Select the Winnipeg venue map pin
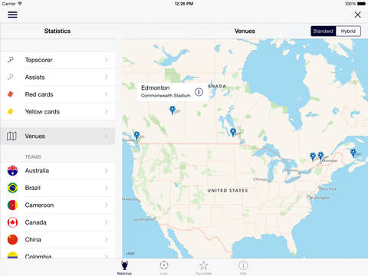This screenshot has width=368, height=276. coord(233,132)
